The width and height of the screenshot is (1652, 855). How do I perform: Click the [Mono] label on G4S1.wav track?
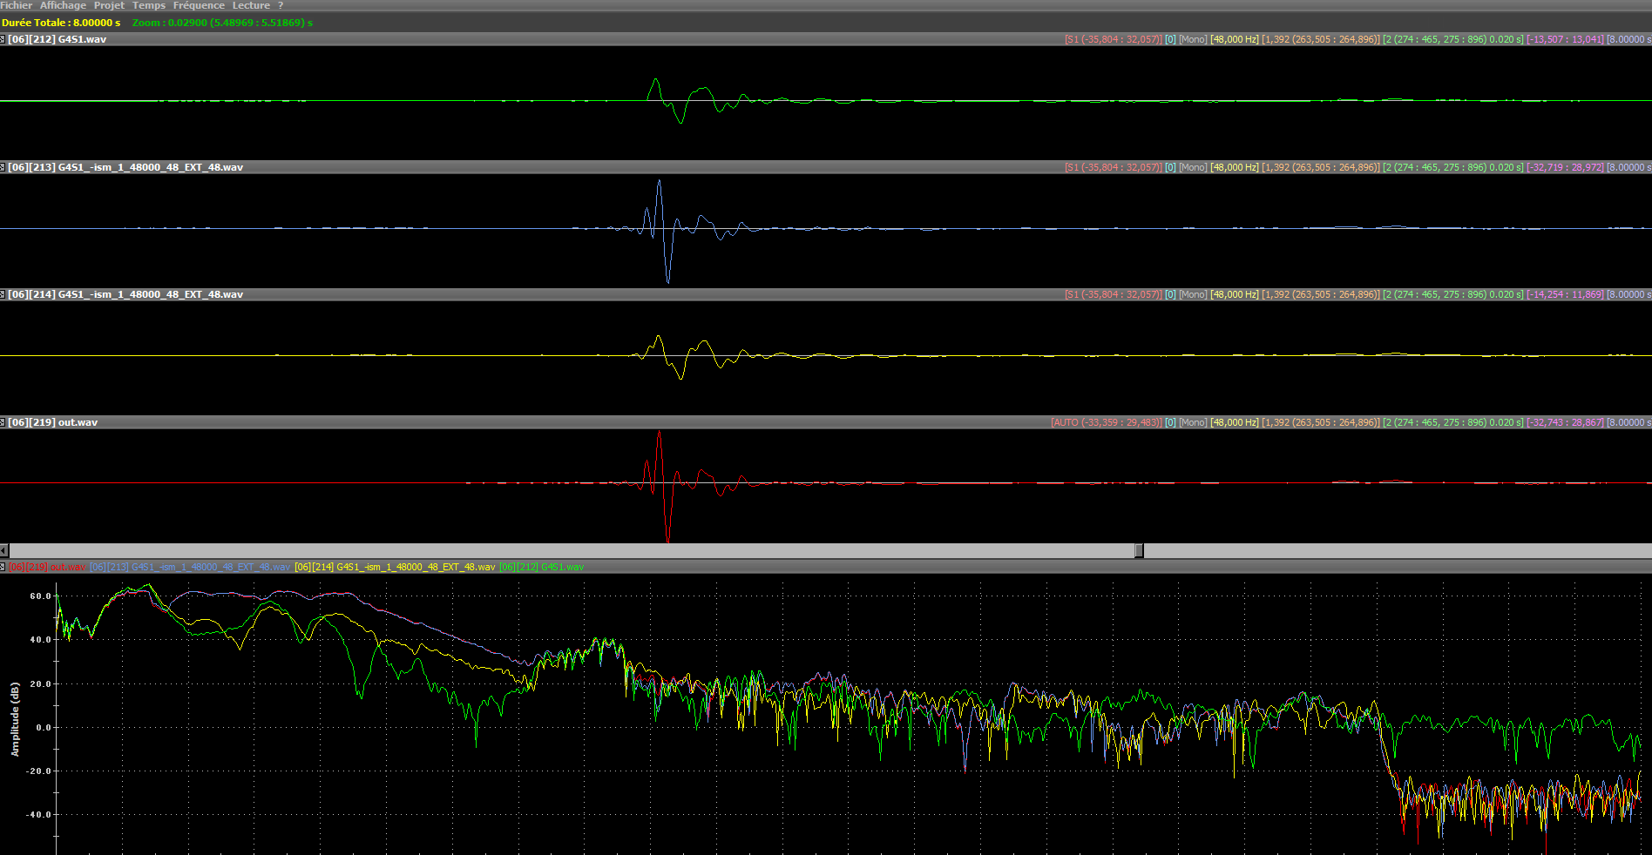pyautogui.click(x=1193, y=39)
